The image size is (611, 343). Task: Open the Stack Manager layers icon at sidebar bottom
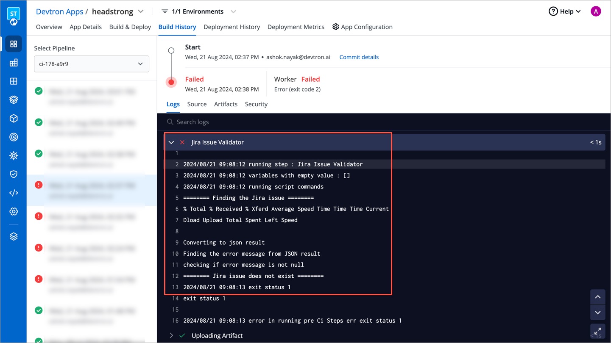tap(13, 236)
